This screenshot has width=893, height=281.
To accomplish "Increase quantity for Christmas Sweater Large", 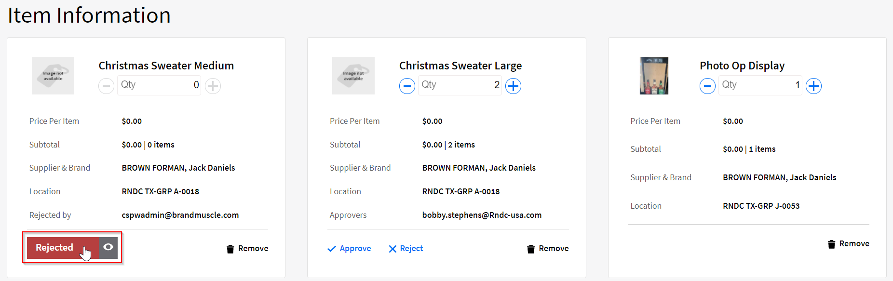I will point(513,86).
